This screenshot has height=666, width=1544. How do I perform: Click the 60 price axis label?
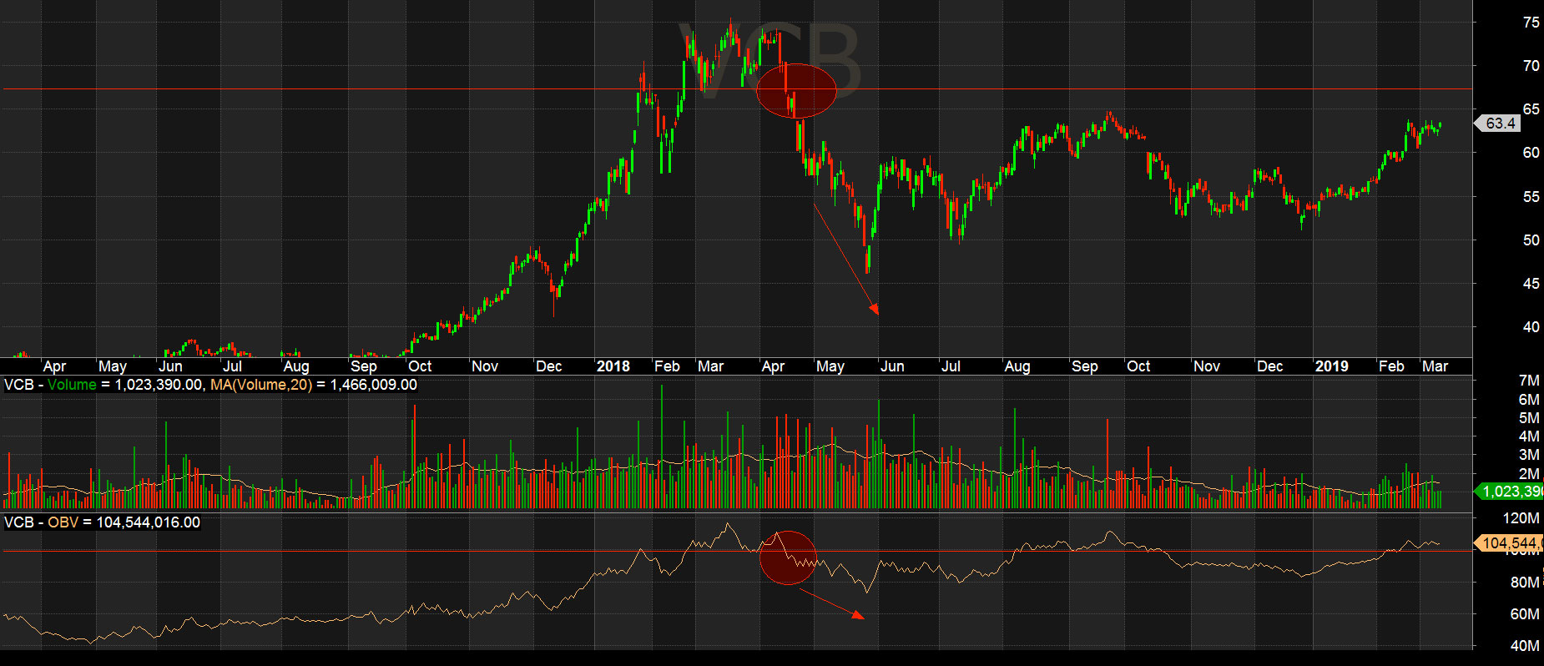pos(1531,153)
